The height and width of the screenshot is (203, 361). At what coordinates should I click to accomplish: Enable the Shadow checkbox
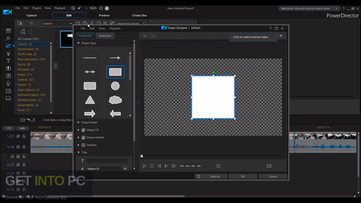tap(84, 145)
